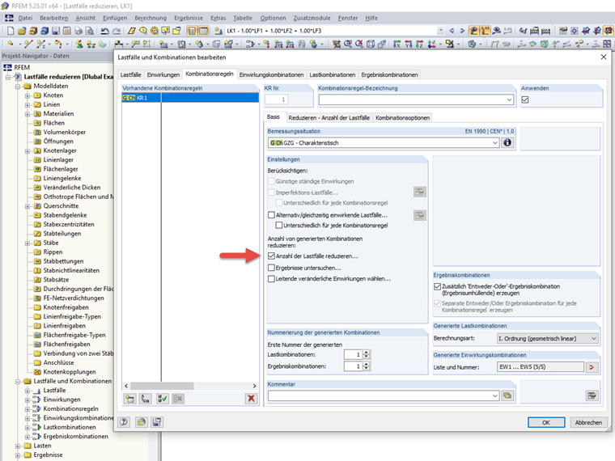Viewport: 615px width, 461px height.
Task: Click the red arrow icon beside EW1 ... EW5 list
Action: (592, 367)
